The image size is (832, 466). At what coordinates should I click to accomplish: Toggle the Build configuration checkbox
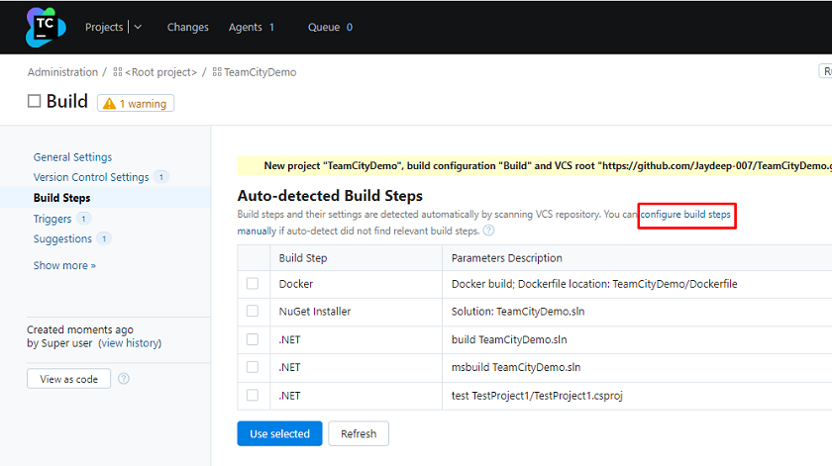(34, 101)
